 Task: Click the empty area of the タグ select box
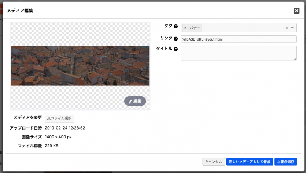pyautogui.click(x=242, y=28)
